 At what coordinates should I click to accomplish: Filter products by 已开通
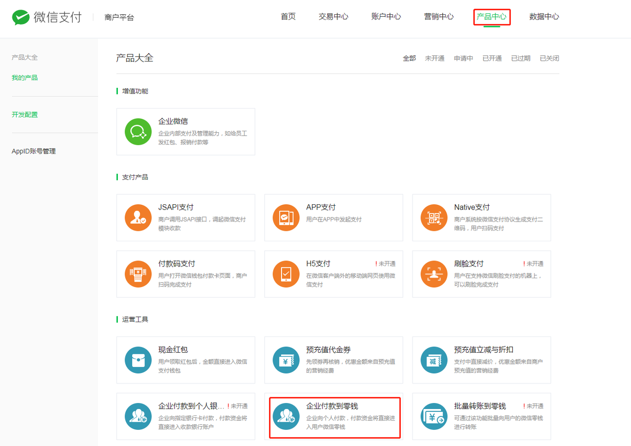tap(492, 58)
